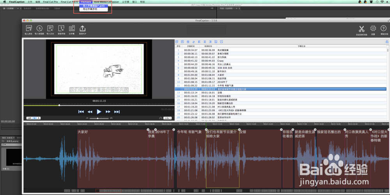Open the Apple menu

pos(4,2)
